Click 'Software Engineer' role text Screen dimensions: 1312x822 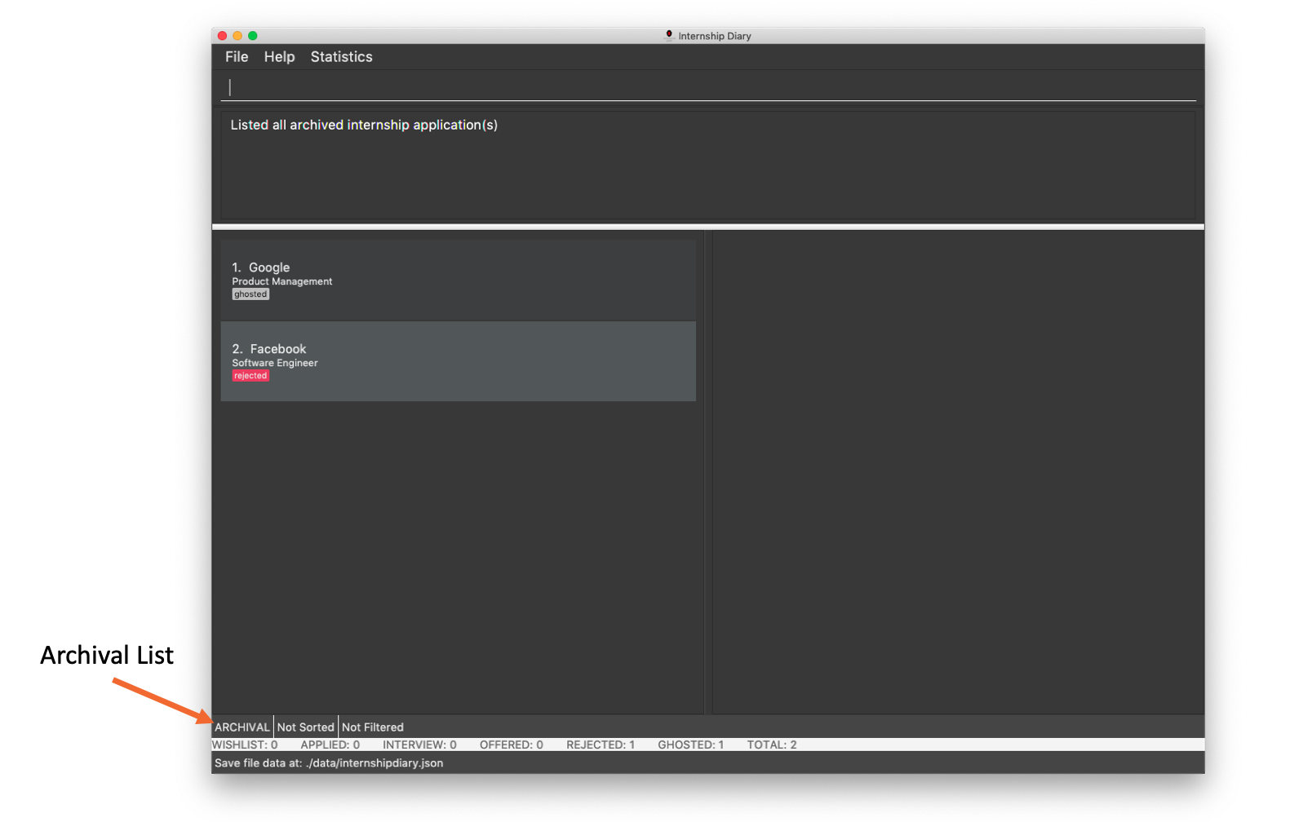[x=275, y=363]
